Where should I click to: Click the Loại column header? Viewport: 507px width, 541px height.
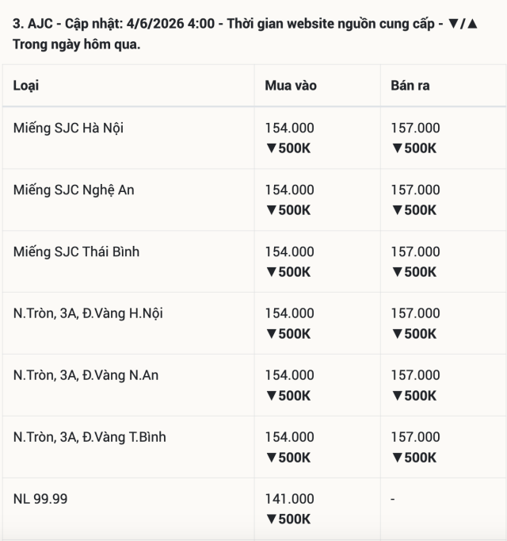coord(26,86)
